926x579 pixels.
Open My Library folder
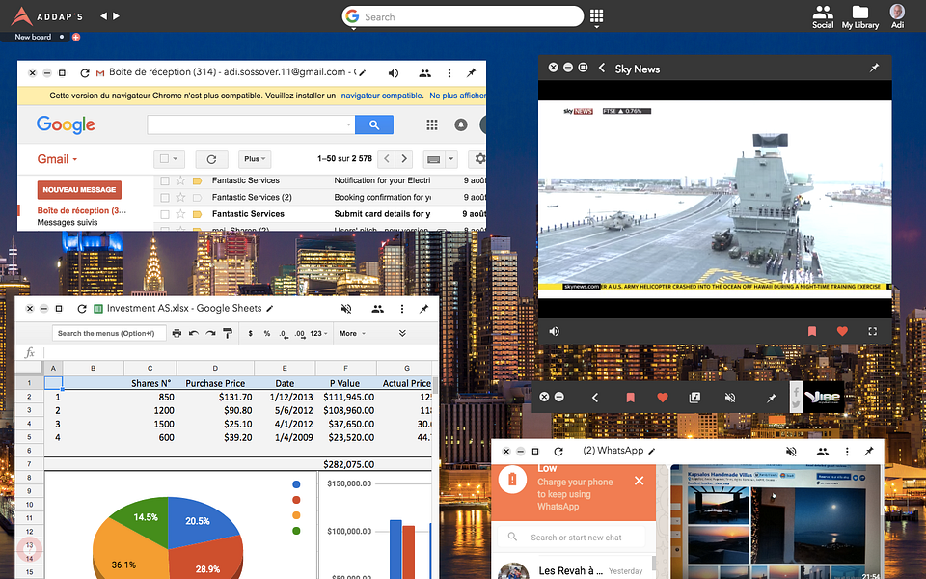pos(859,16)
